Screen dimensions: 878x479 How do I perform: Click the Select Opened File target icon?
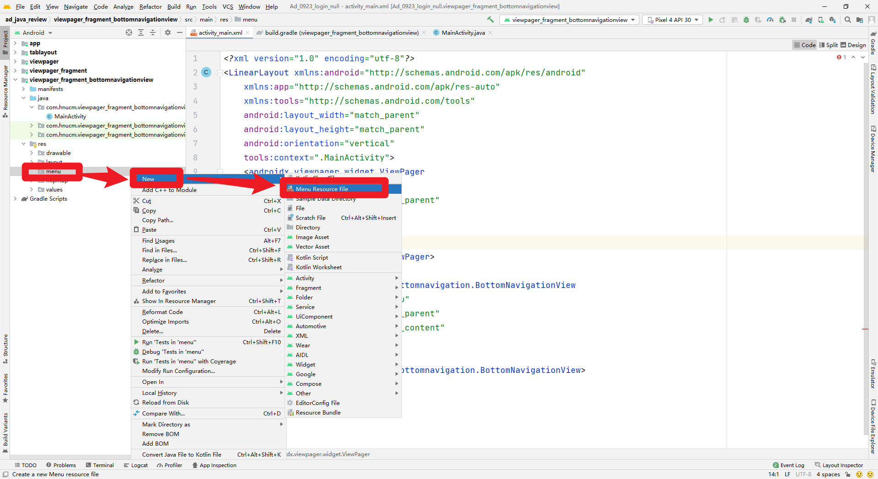(129, 32)
